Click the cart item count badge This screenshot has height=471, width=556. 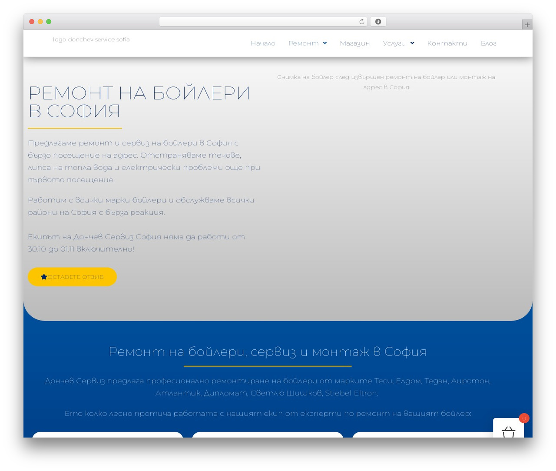524,418
